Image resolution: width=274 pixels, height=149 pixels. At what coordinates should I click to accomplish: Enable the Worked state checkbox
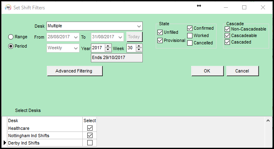(x=190, y=35)
